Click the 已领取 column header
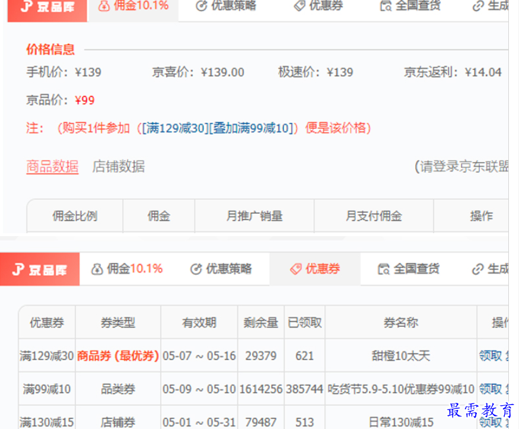The height and width of the screenshot is (429, 519). coord(304,322)
